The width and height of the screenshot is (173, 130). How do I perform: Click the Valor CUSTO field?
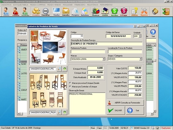[135, 68]
